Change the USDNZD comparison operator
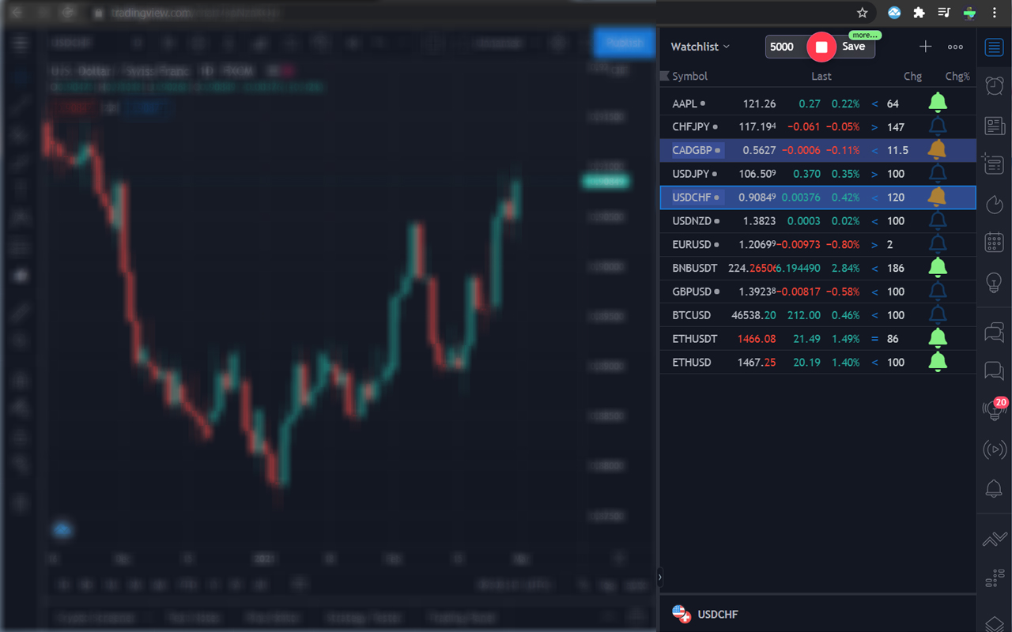The width and height of the screenshot is (1012, 632). [874, 221]
